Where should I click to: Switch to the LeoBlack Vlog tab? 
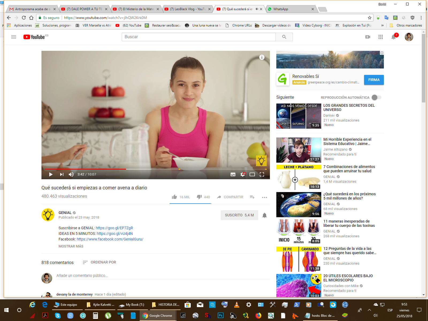pos(187,9)
